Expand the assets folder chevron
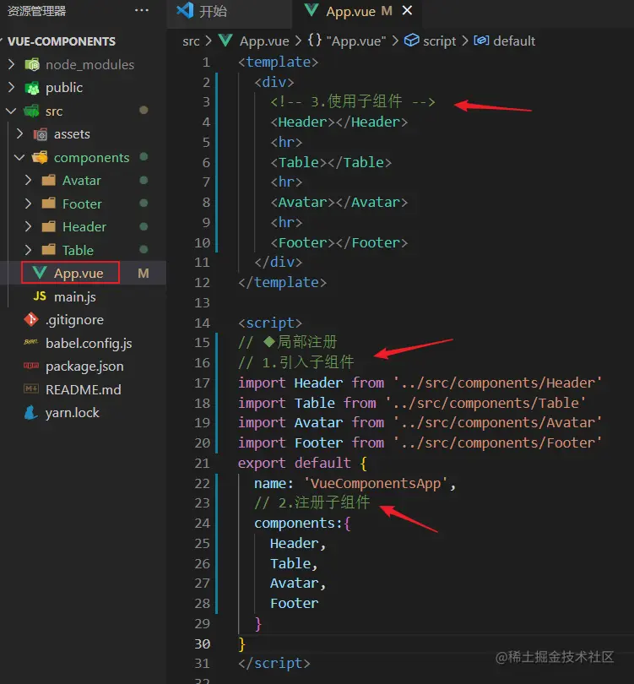The width and height of the screenshot is (634, 684). coord(19,134)
